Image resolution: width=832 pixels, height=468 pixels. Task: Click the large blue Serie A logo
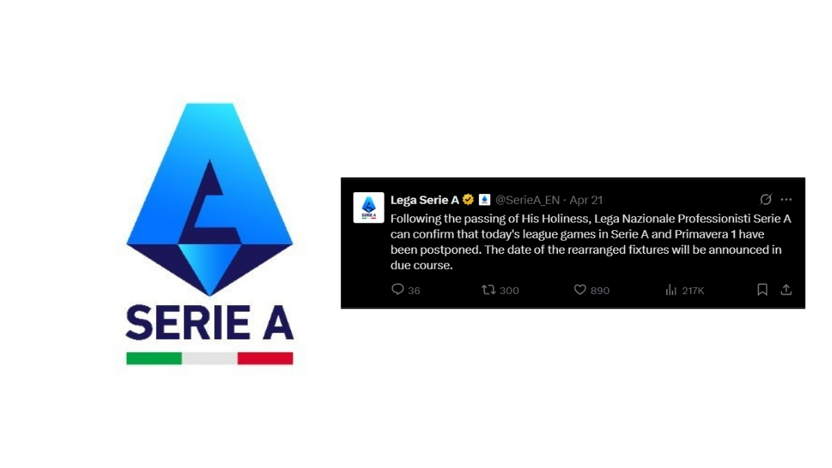(x=209, y=199)
